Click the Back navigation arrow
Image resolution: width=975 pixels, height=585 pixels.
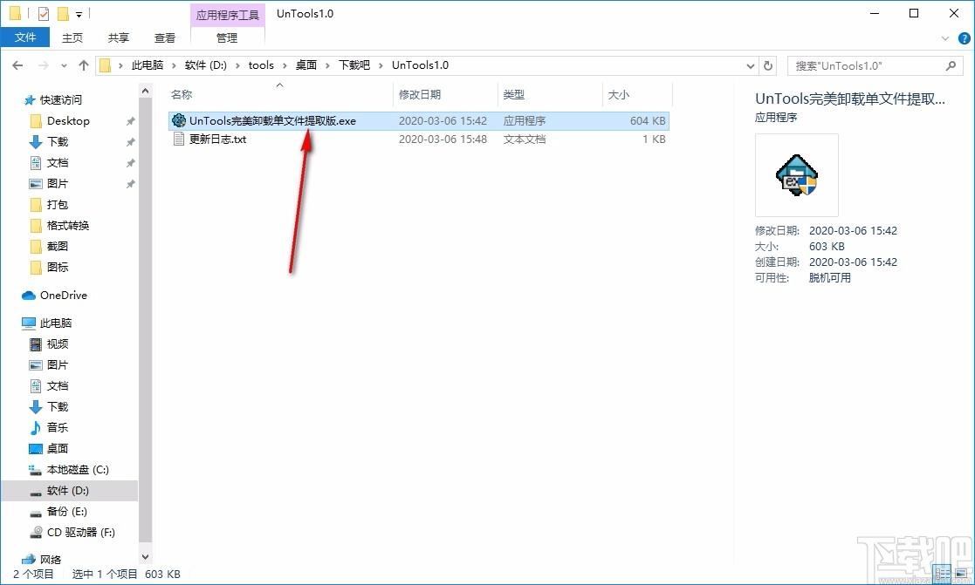point(17,65)
